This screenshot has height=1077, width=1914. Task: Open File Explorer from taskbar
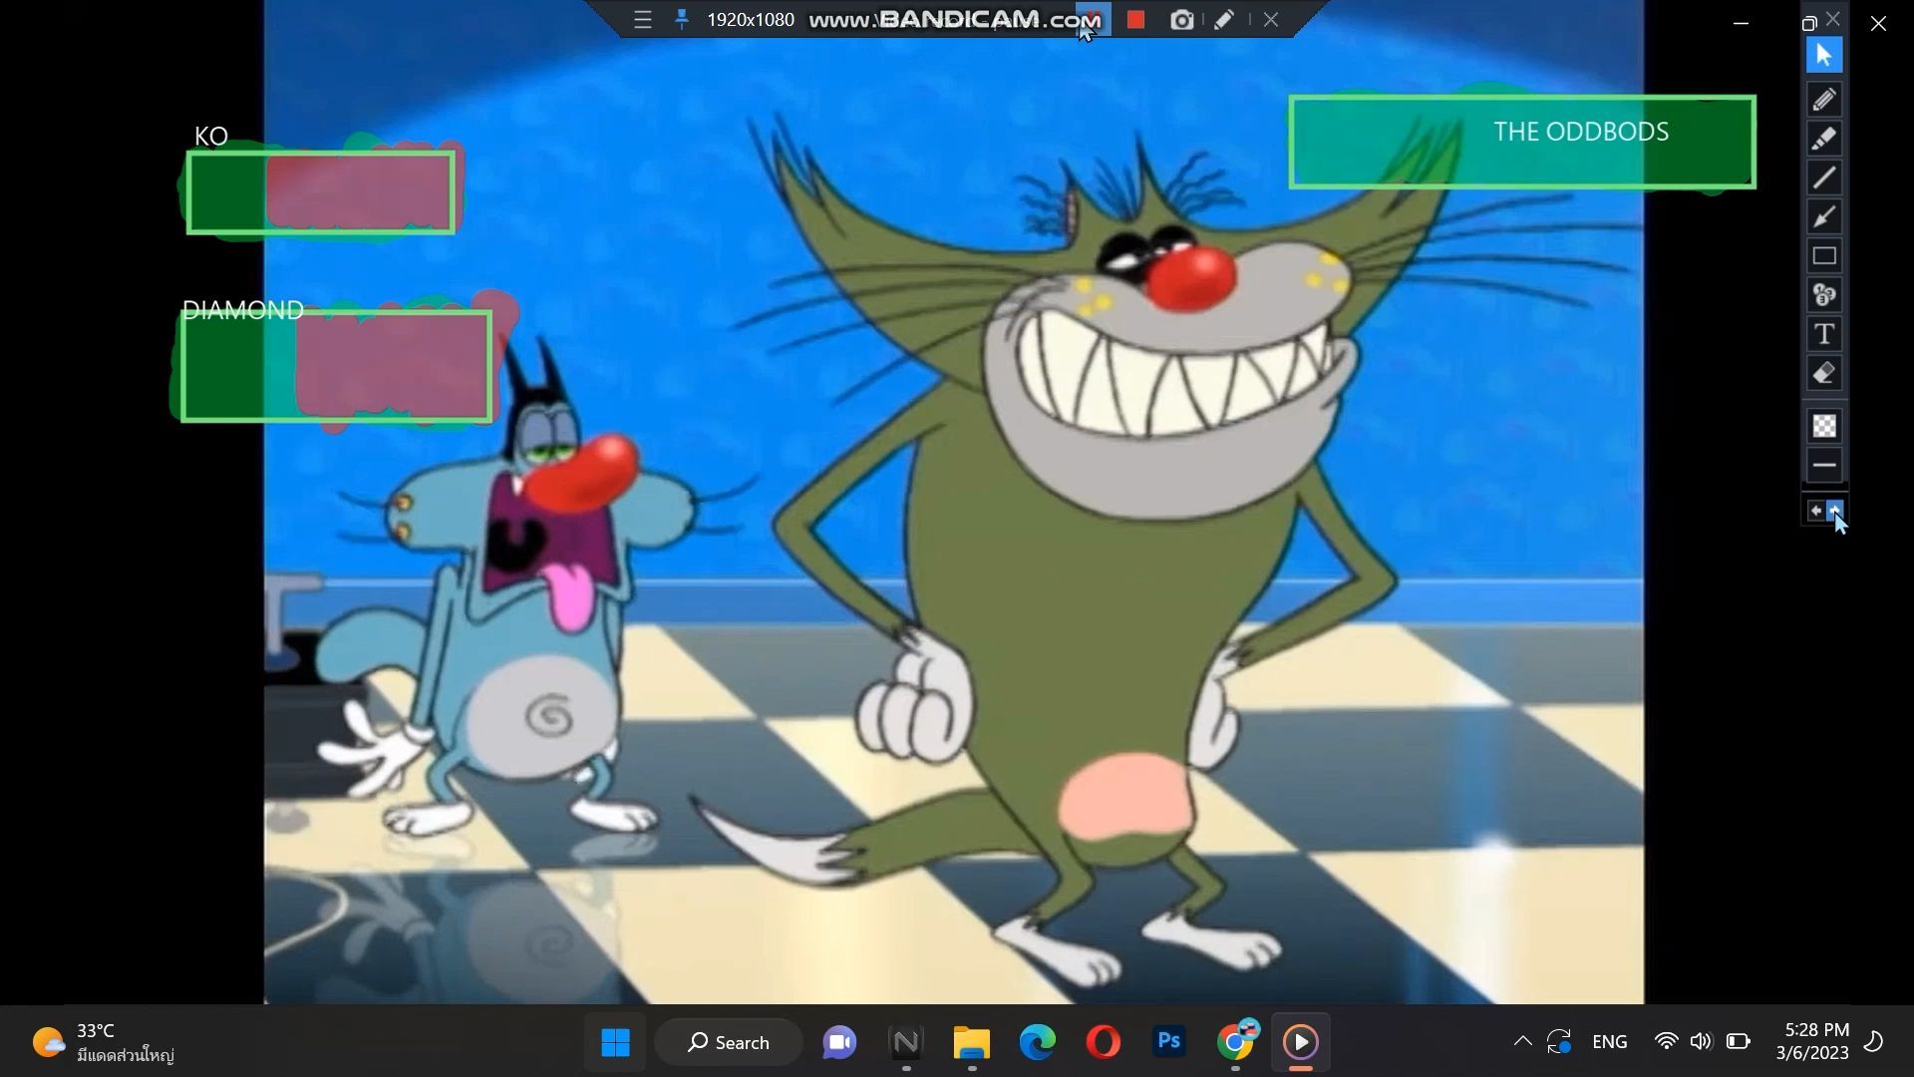pos(972,1043)
